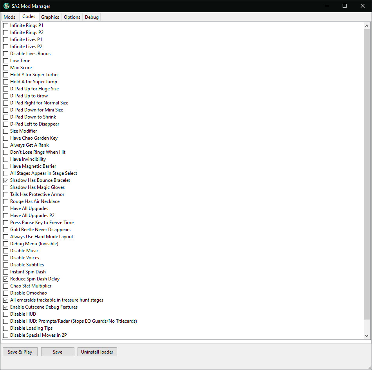Click the Save button
Viewport: 372px width, 370px height.
[58, 352]
